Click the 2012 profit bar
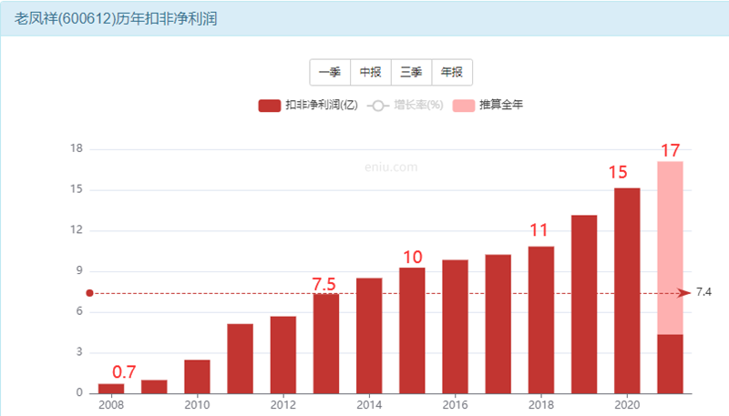The height and width of the screenshot is (416, 729). coord(283,355)
